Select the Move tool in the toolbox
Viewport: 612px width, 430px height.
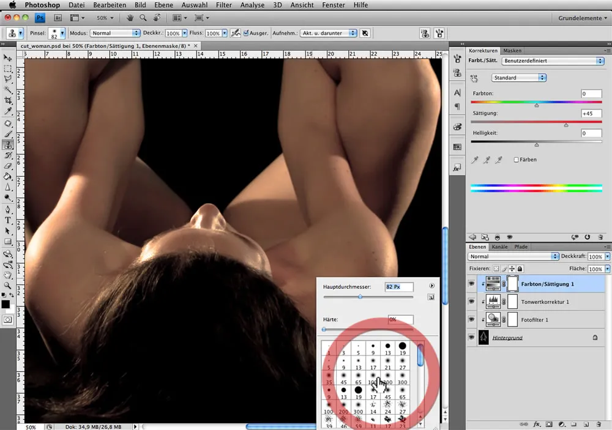8,57
